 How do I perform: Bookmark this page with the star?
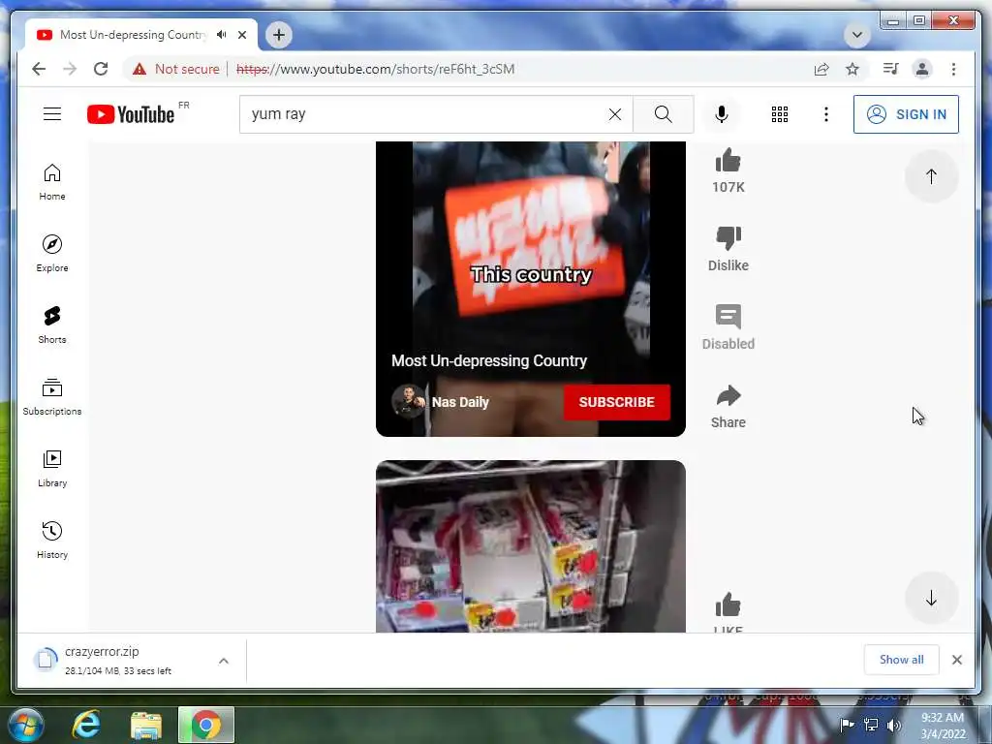coord(852,69)
